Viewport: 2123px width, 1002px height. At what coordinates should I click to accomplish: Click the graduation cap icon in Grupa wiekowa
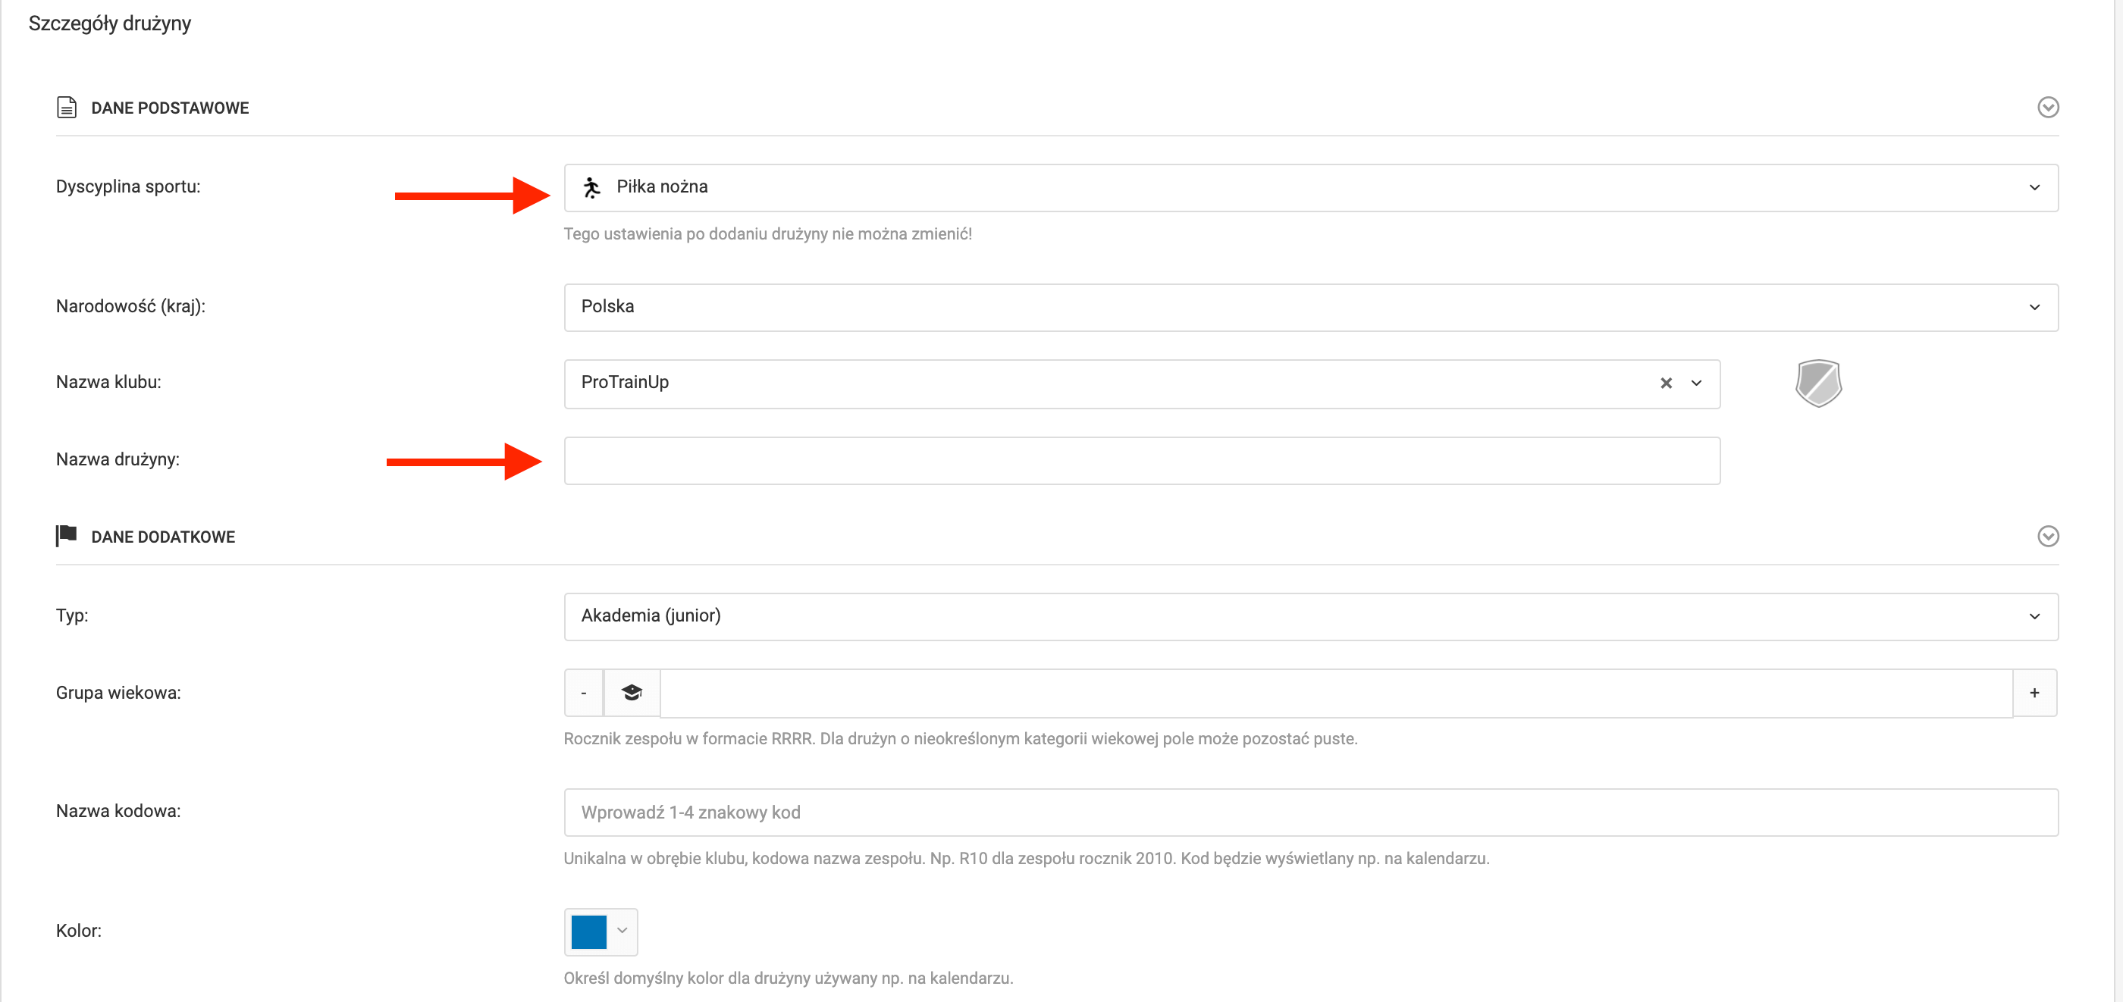coord(632,693)
